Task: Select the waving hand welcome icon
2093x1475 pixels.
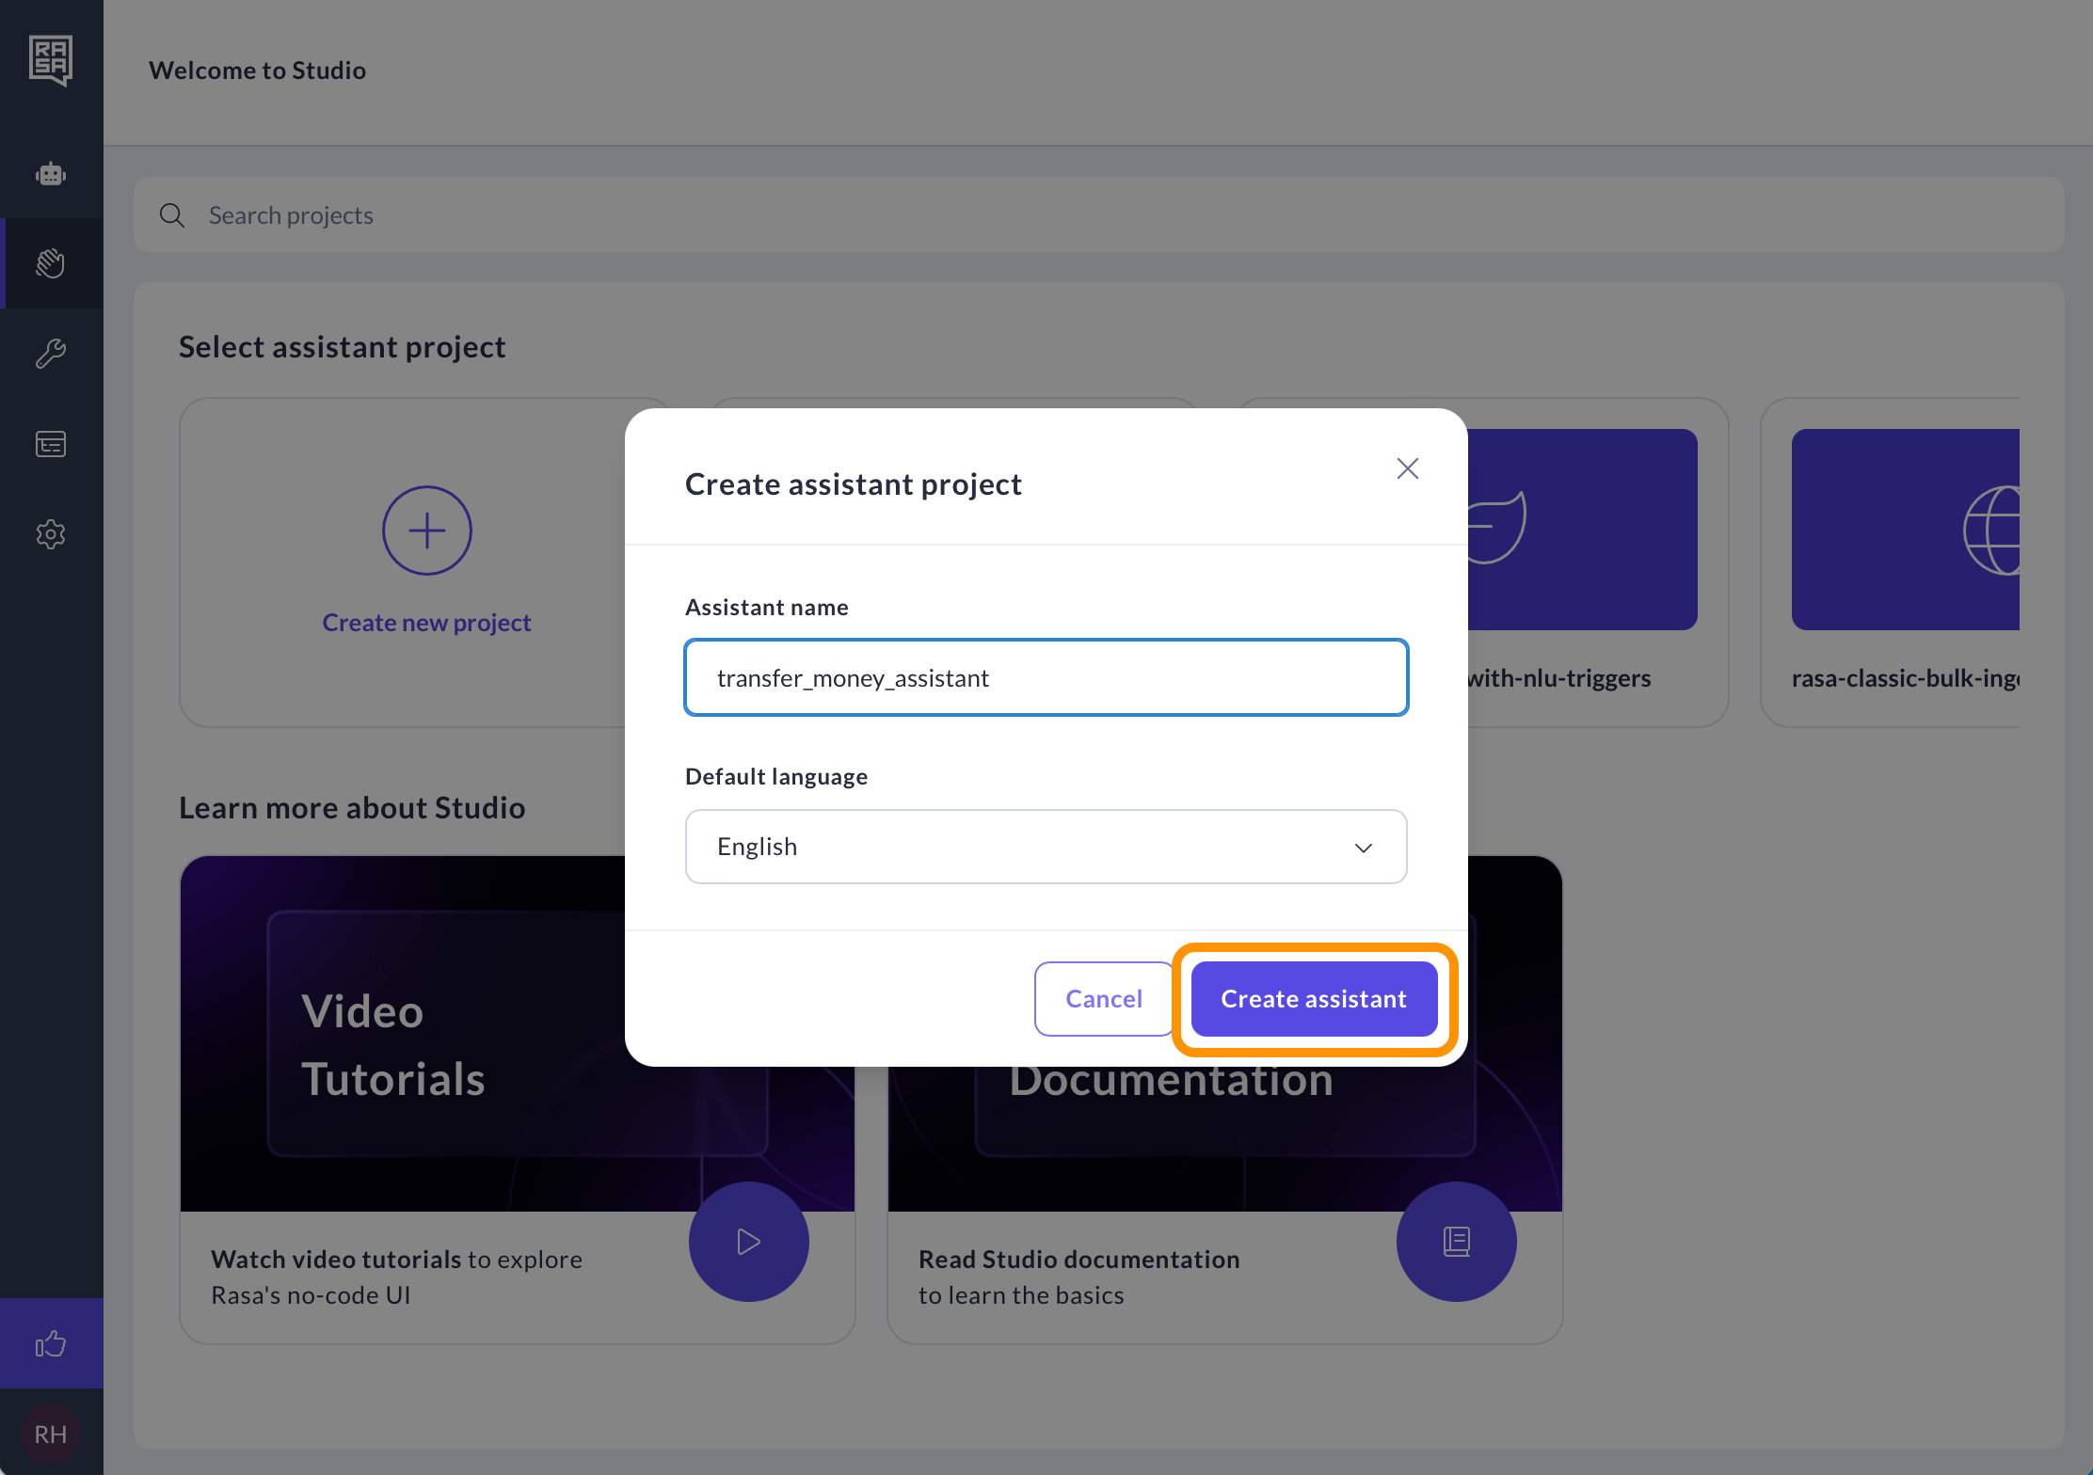Action: click(x=51, y=263)
